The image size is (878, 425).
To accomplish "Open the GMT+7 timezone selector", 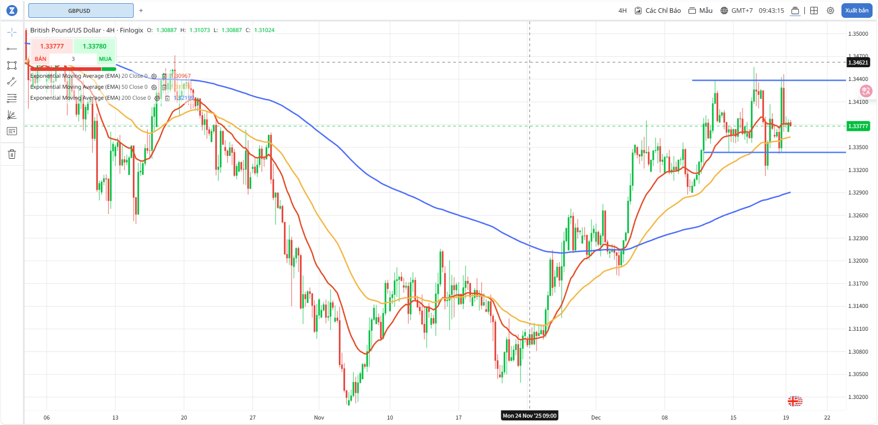I will [737, 11].
